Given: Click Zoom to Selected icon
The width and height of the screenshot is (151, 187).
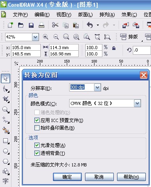Looking at the screenshot, I should [66, 37].
